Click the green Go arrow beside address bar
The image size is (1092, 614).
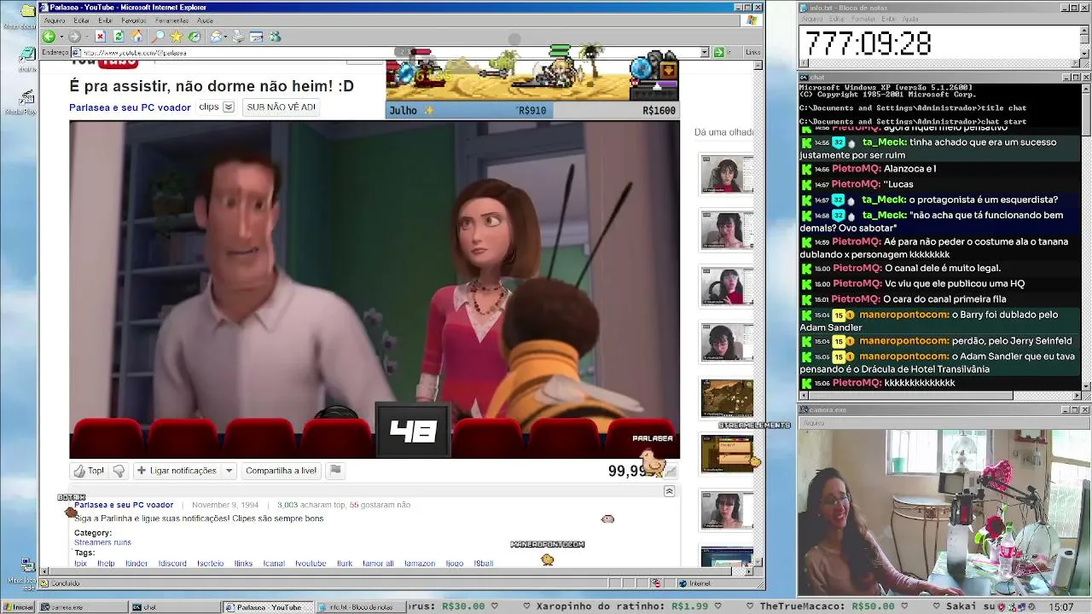click(x=719, y=52)
